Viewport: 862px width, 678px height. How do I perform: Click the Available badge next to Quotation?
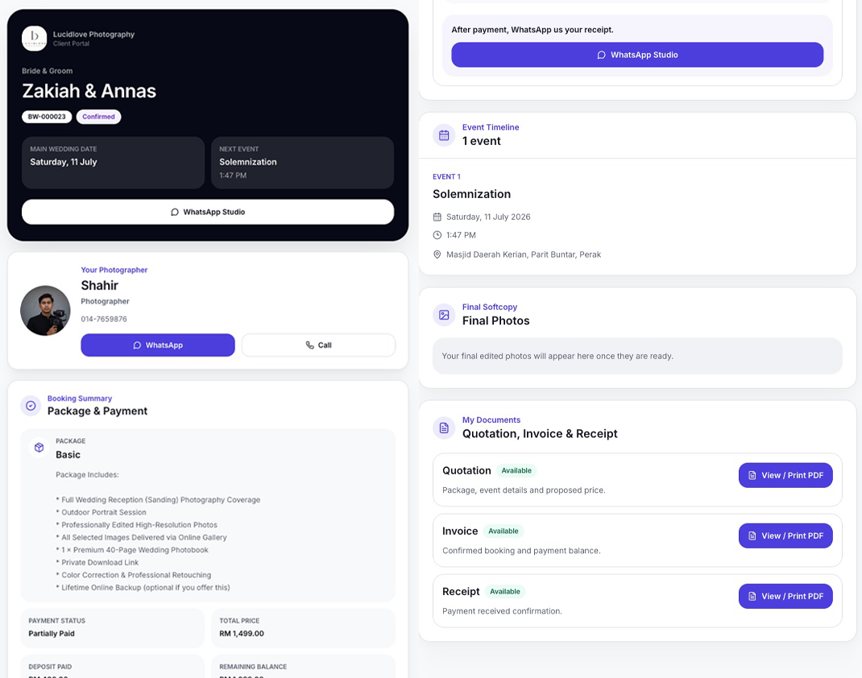click(516, 471)
